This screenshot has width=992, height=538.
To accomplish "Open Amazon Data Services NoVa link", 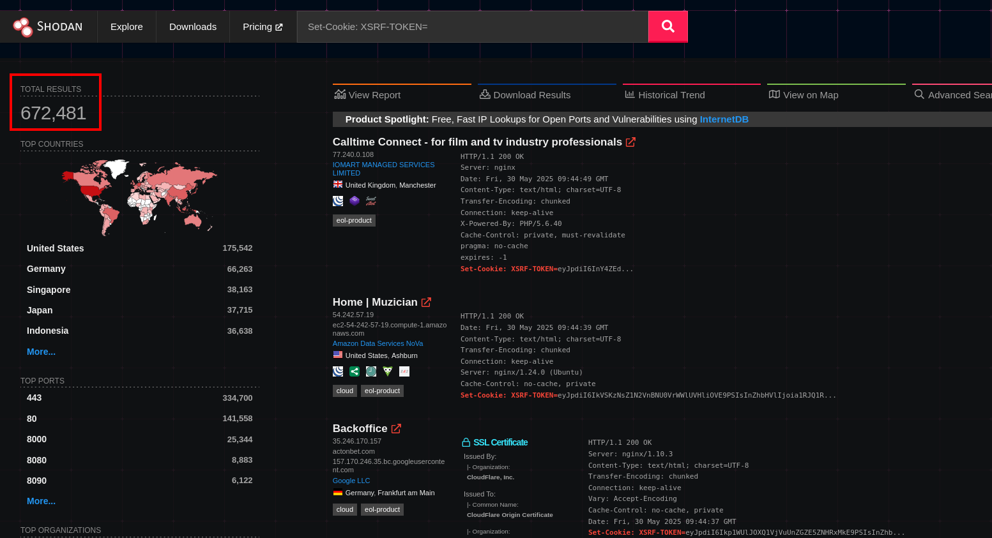I will tap(378, 343).
